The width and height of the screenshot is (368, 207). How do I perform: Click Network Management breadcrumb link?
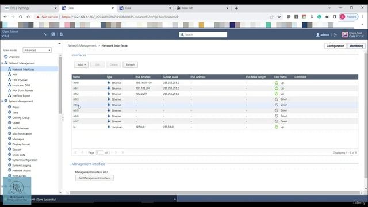click(x=82, y=46)
